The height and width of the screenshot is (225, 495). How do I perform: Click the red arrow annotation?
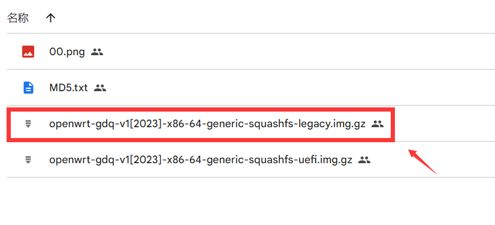tap(422, 161)
